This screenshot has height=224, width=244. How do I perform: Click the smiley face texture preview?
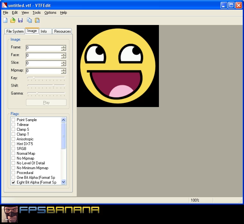(118, 66)
